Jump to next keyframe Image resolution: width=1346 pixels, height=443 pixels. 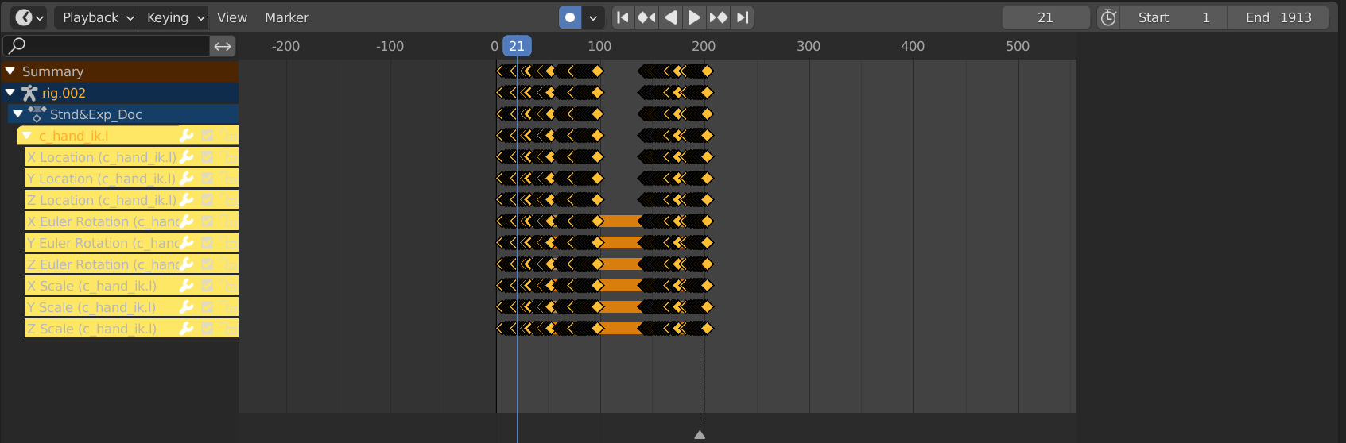(x=718, y=17)
